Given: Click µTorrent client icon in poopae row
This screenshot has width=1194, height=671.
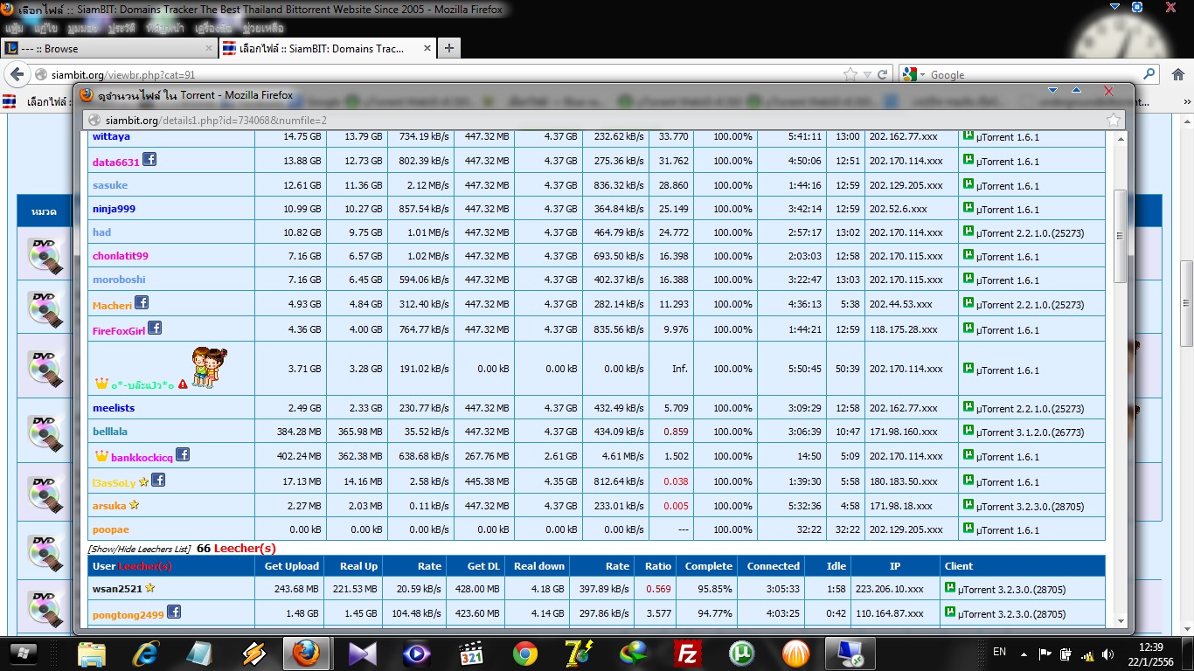Looking at the screenshot, I should click(x=968, y=529).
